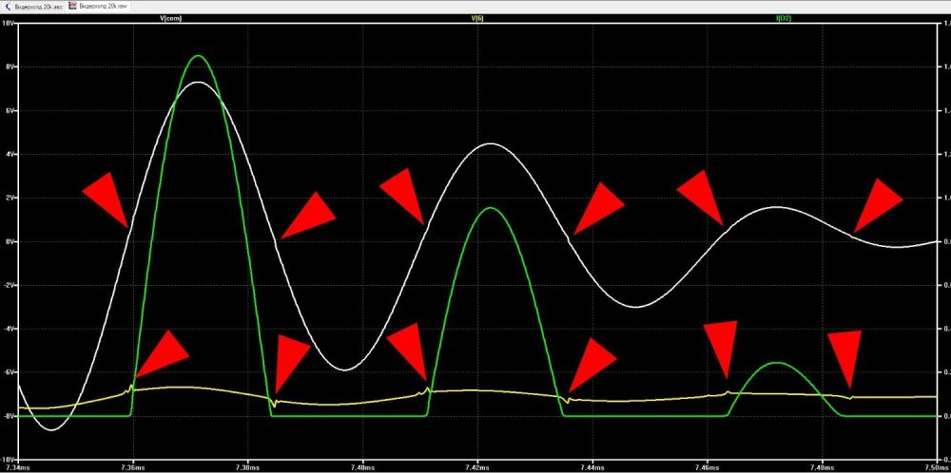Viewport: 951px width, 473px height.
Task: Click the first peak of the white V(com) waveform
Action: 197,83
